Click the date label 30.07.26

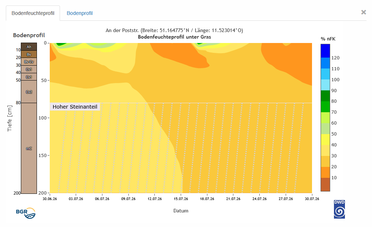click(312, 199)
